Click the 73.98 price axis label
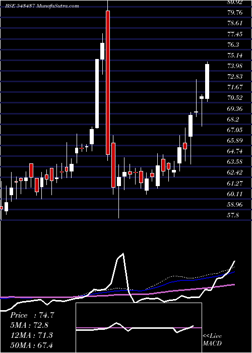252x353 pixels. pos(236,66)
